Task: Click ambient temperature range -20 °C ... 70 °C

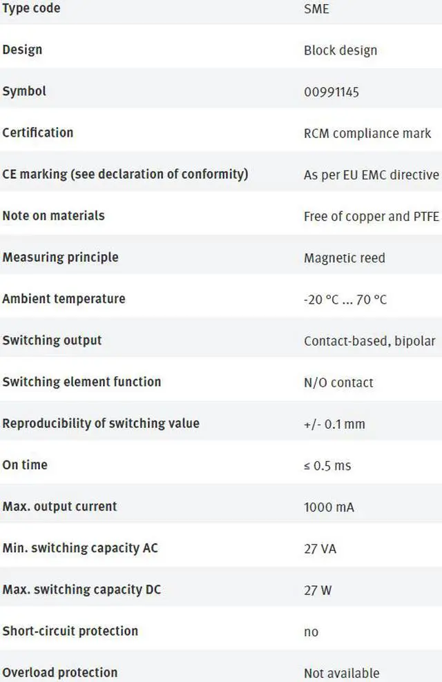Action: point(345,300)
